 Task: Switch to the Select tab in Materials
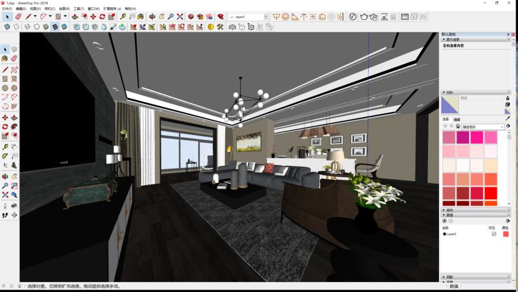pos(446,119)
